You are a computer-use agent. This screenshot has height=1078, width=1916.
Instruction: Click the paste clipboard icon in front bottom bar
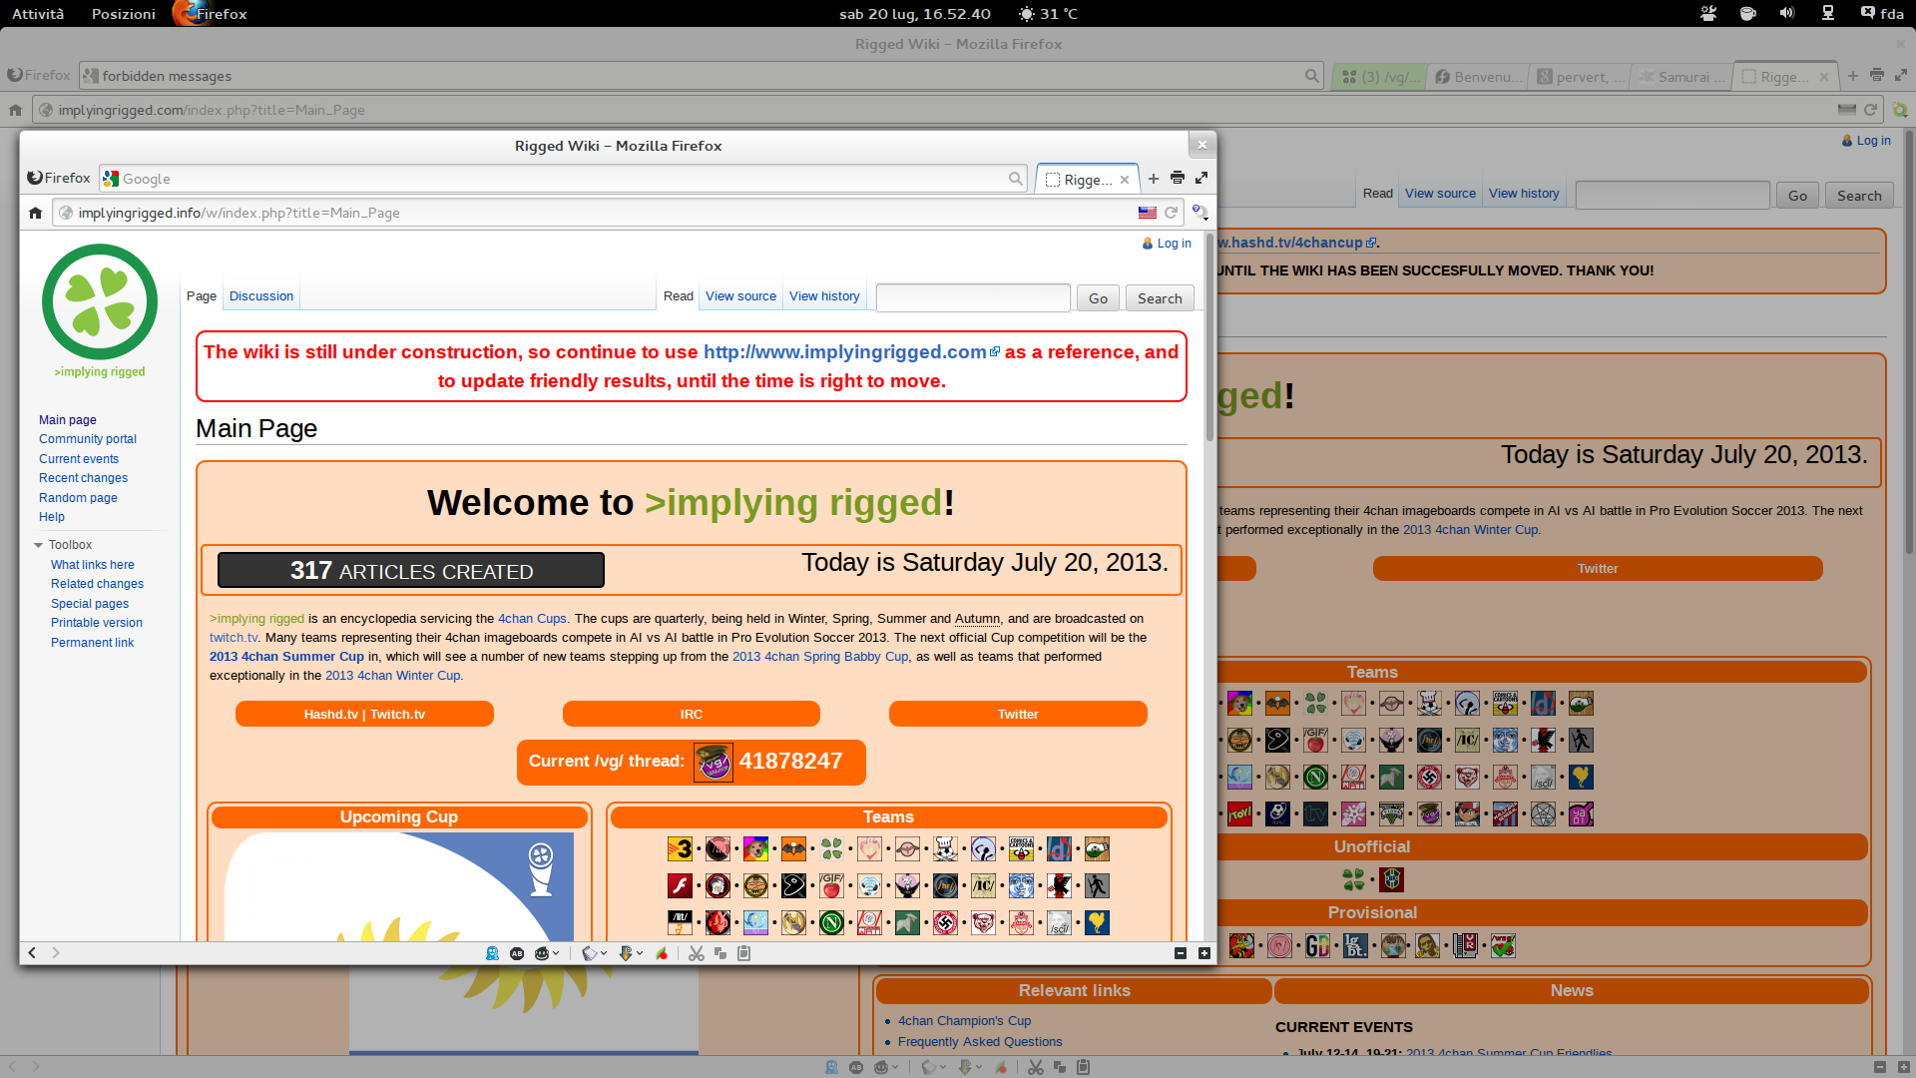point(743,953)
